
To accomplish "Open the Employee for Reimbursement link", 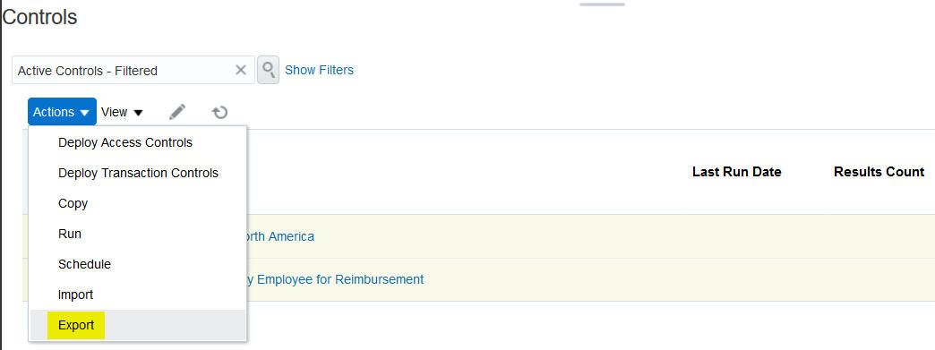I will (335, 279).
